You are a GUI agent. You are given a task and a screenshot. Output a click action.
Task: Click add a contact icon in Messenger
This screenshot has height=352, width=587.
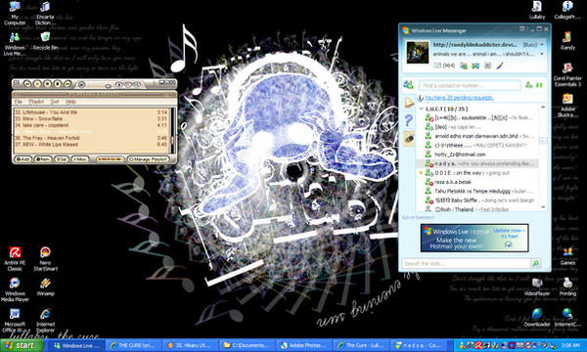pos(528,85)
